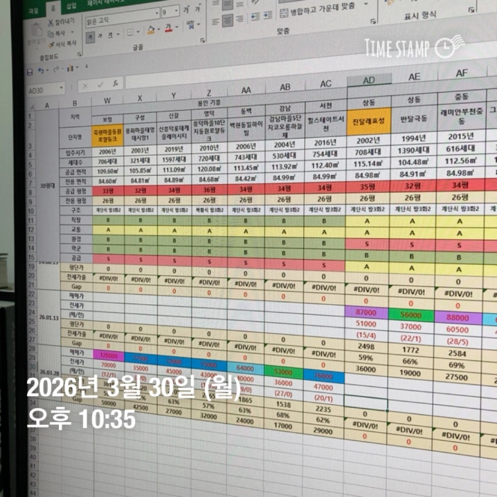Expand the borders dropdown arrow

(138, 31)
